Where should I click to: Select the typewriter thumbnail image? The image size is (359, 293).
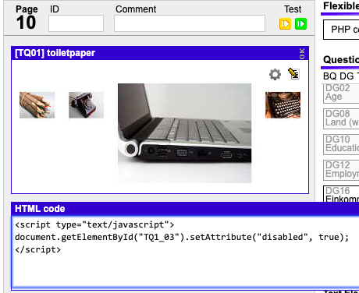(x=283, y=105)
